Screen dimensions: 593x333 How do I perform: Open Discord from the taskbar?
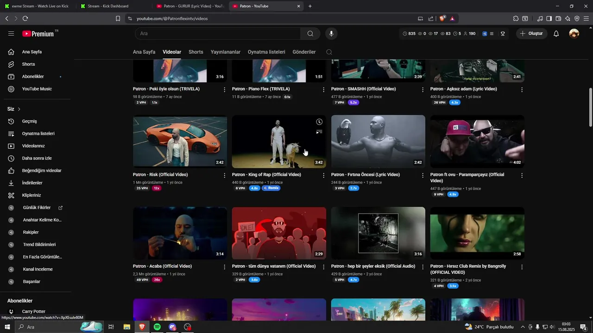(172, 327)
